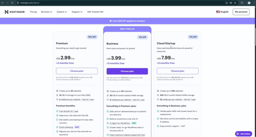Open Self-hosted n8n in the navigation
The image size is (256, 137).
pyautogui.click(x=95, y=12)
